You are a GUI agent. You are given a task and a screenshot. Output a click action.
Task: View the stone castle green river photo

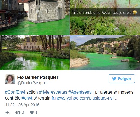pyautogui.click(x=35, y=17)
